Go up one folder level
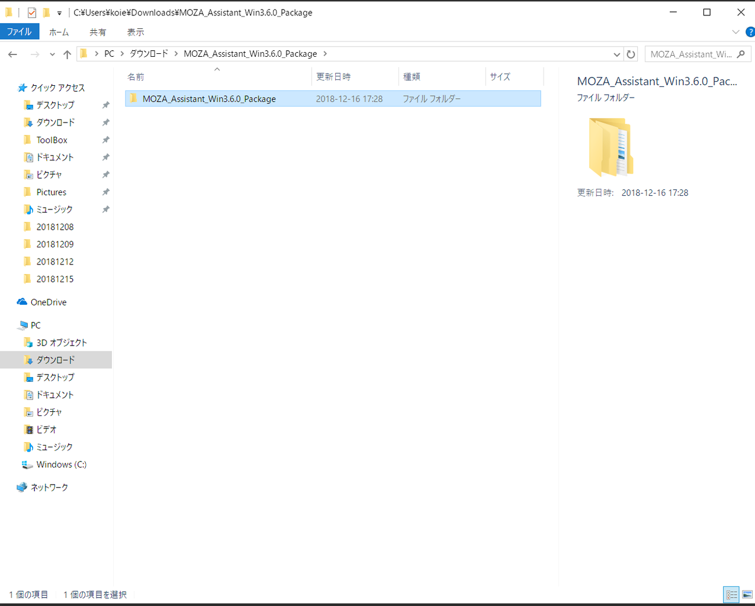 [x=67, y=54]
